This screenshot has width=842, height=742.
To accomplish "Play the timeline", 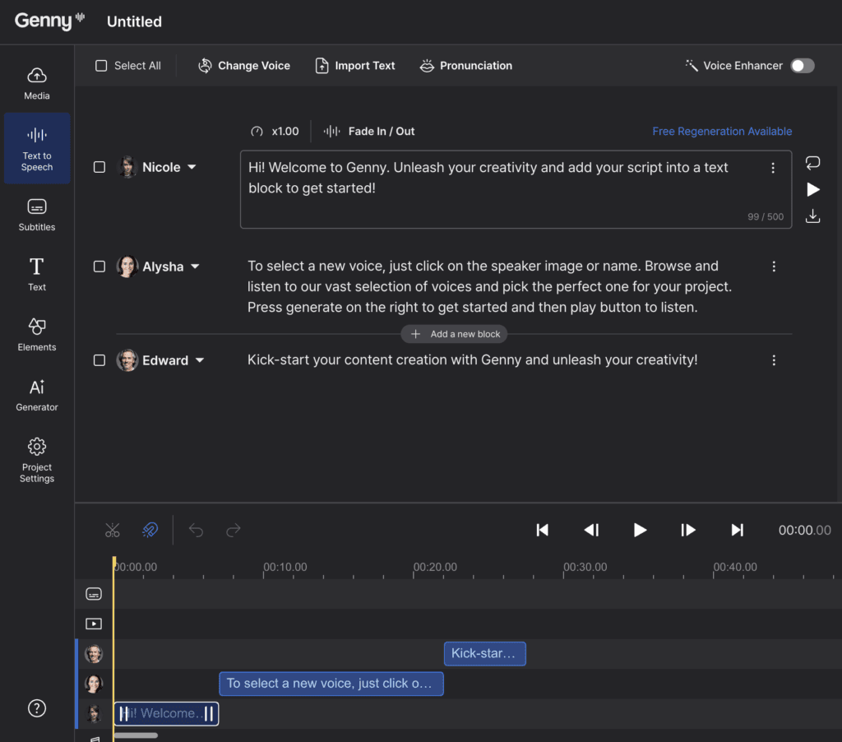I will (640, 531).
